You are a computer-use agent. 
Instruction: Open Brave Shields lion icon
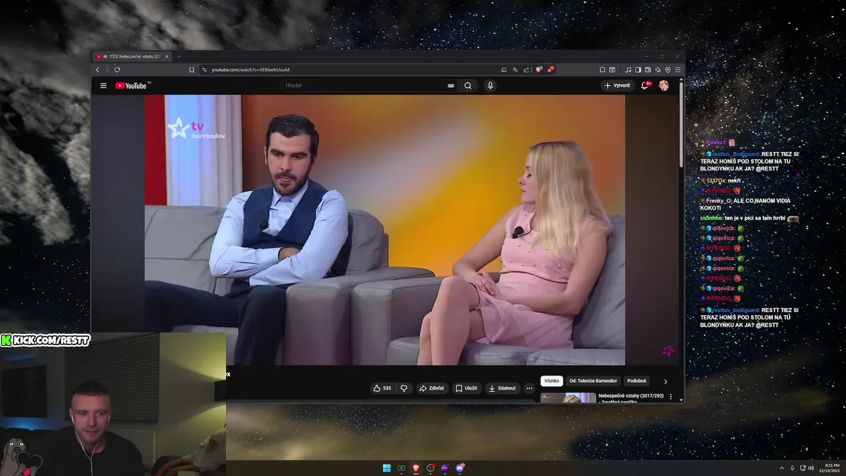tap(539, 69)
